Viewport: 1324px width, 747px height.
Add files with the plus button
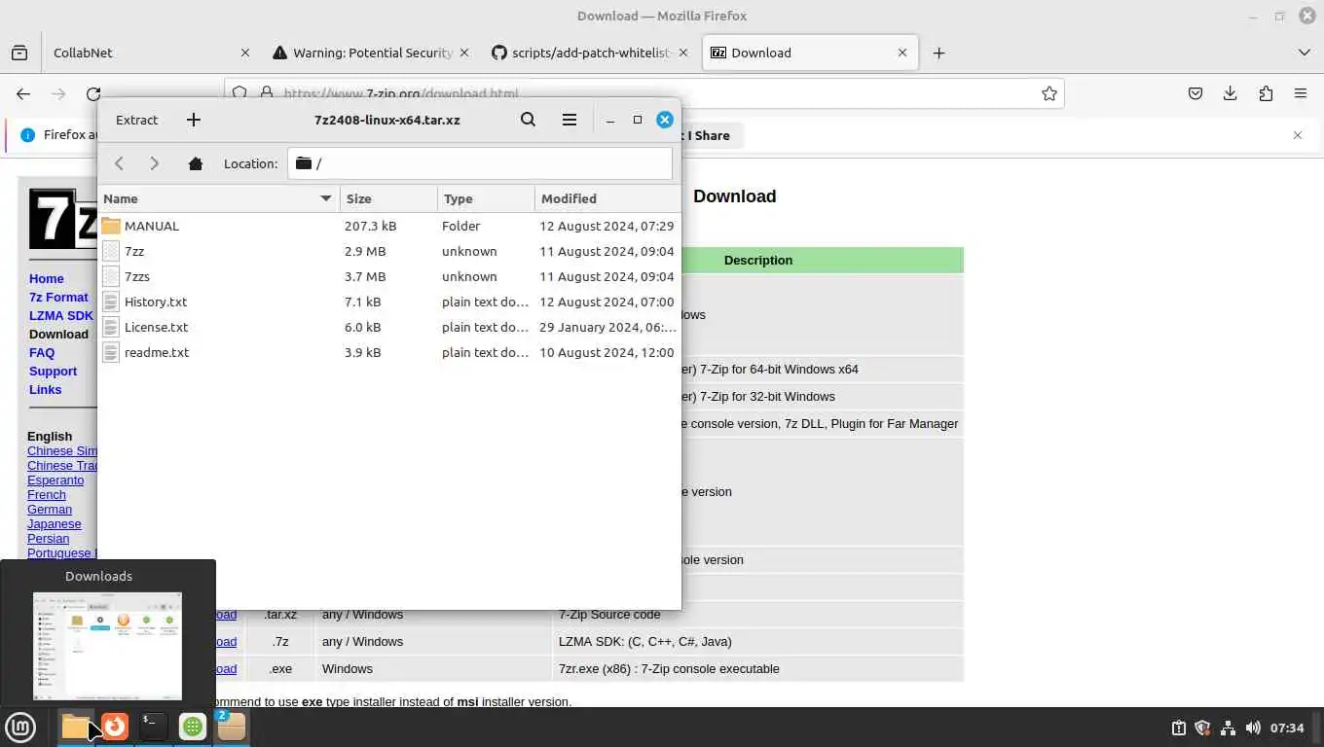pos(194,120)
